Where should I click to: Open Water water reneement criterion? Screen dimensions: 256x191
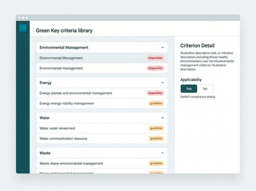pos(102,128)
